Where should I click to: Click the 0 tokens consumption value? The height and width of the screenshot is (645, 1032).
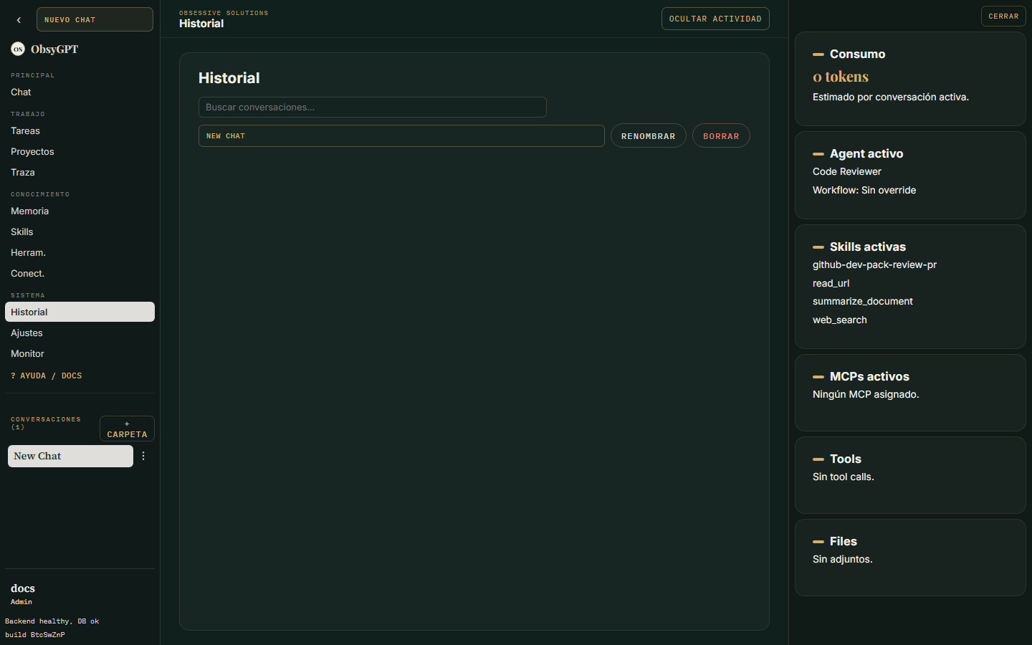pos(841,77)
